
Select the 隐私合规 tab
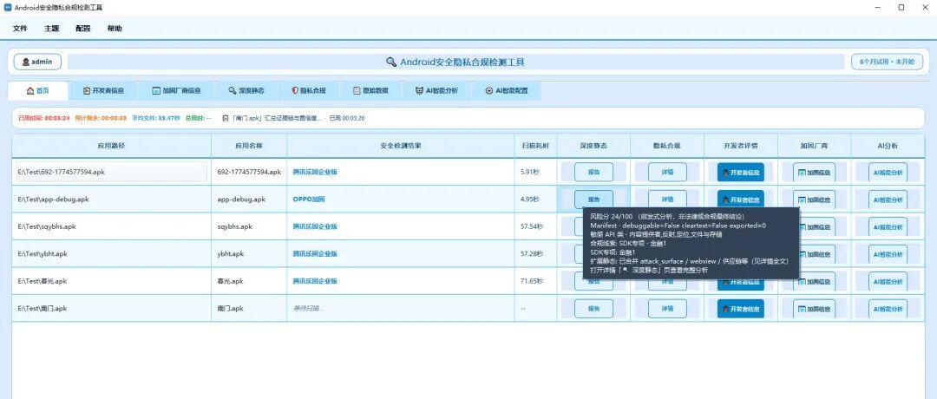(308, 91)
